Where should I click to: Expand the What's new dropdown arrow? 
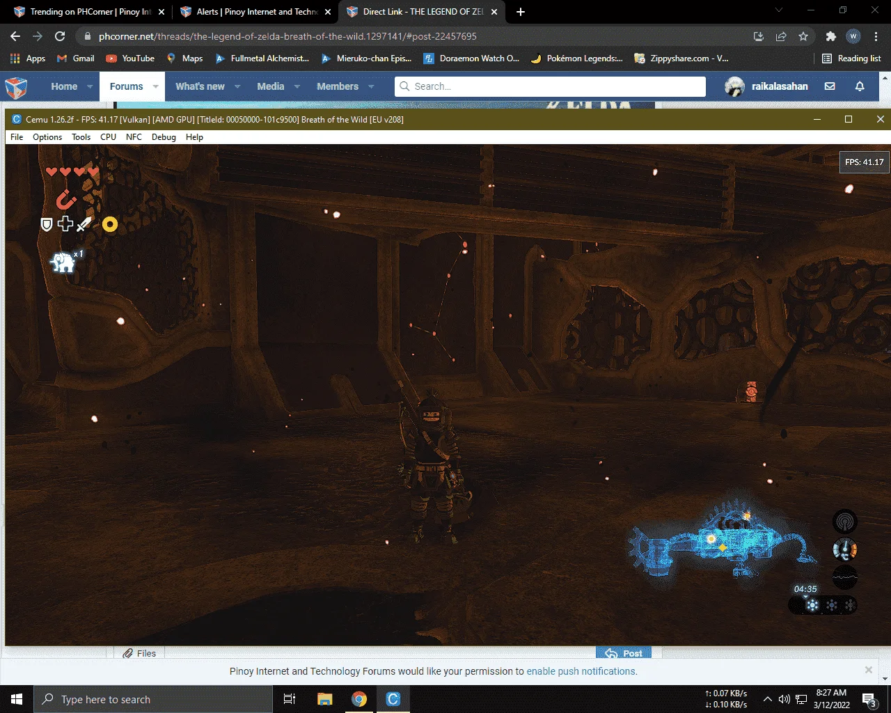(237, 86)
